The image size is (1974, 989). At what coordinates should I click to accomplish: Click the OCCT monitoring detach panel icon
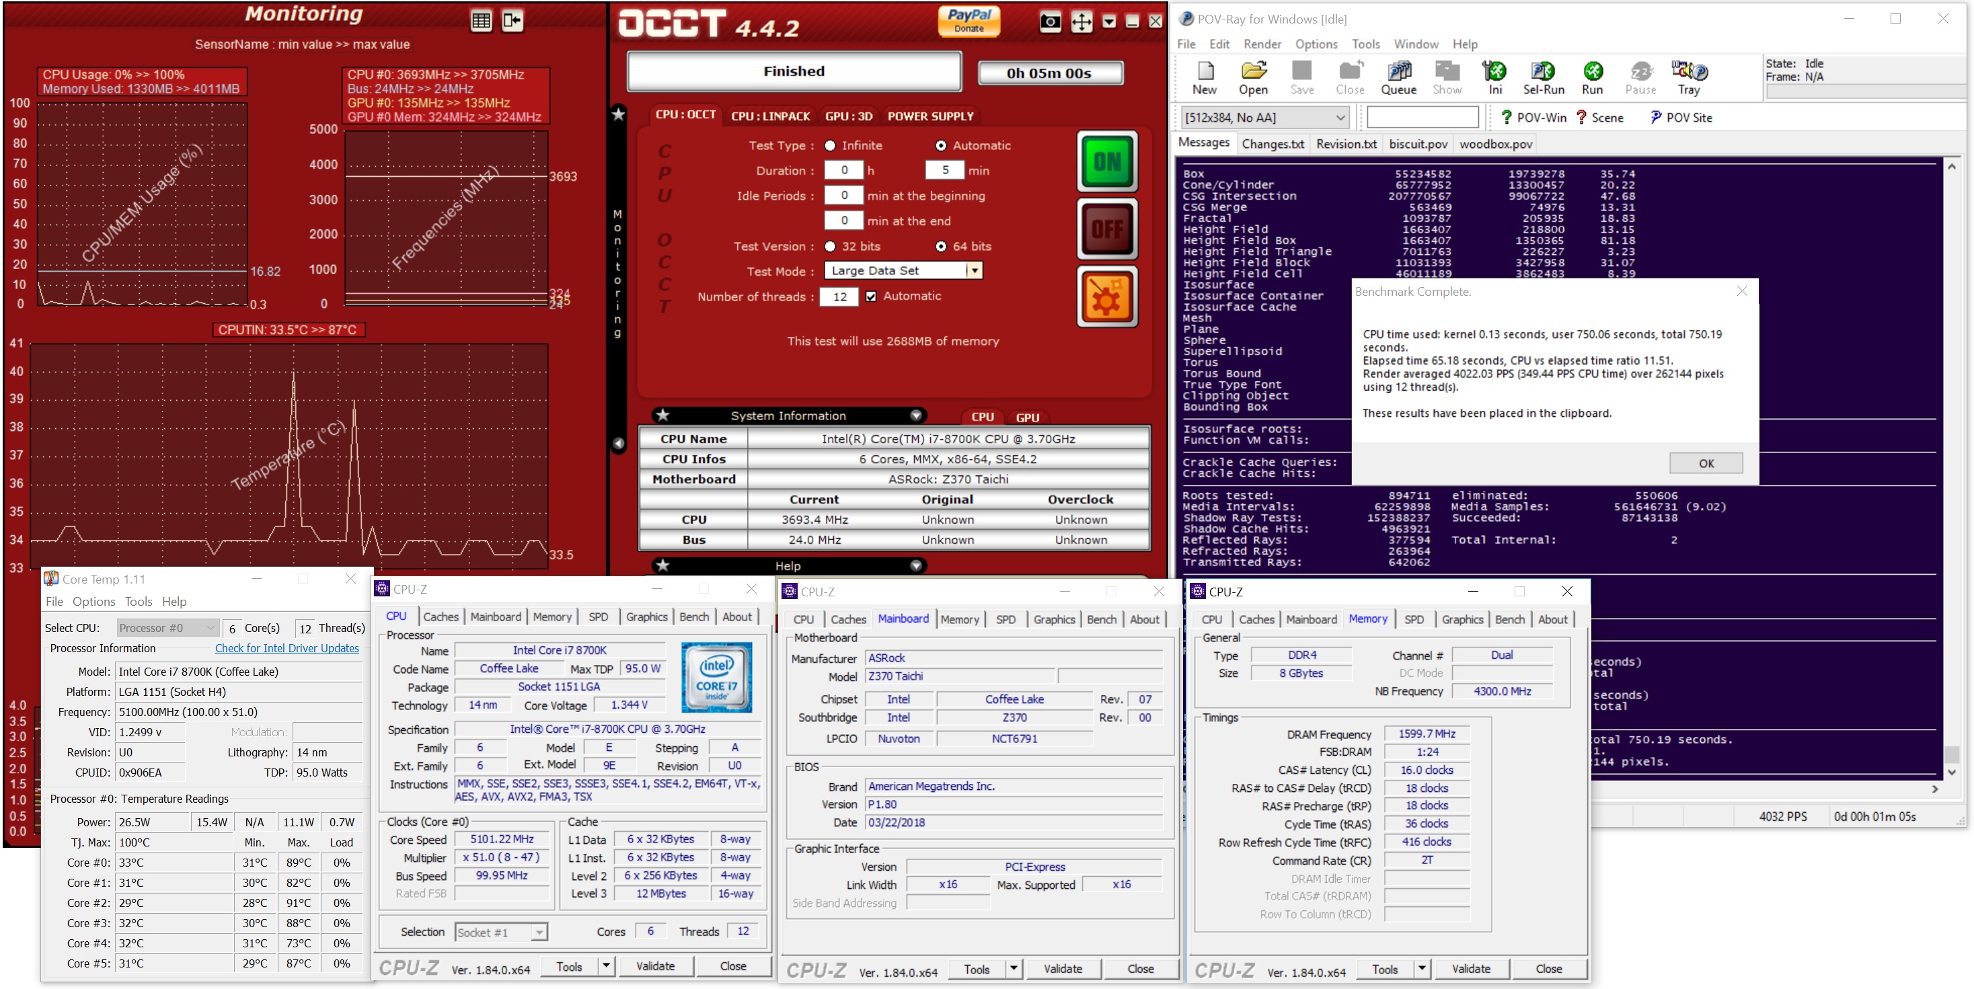click(513, 21)
